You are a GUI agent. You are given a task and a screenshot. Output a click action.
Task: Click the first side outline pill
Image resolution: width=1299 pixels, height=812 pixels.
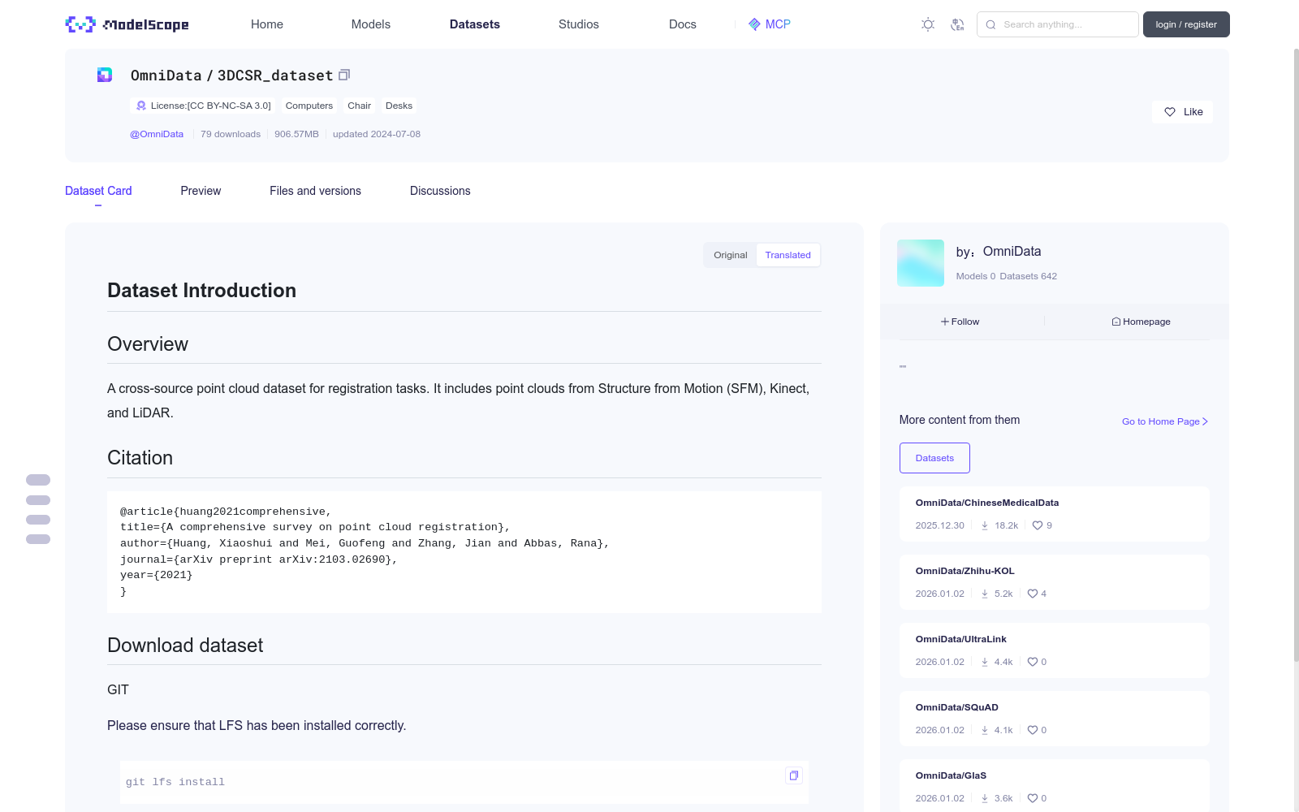[38, 480]
